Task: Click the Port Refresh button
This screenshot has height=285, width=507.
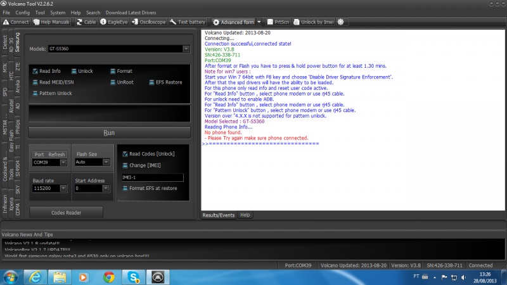Action: [x=50, y=155]
